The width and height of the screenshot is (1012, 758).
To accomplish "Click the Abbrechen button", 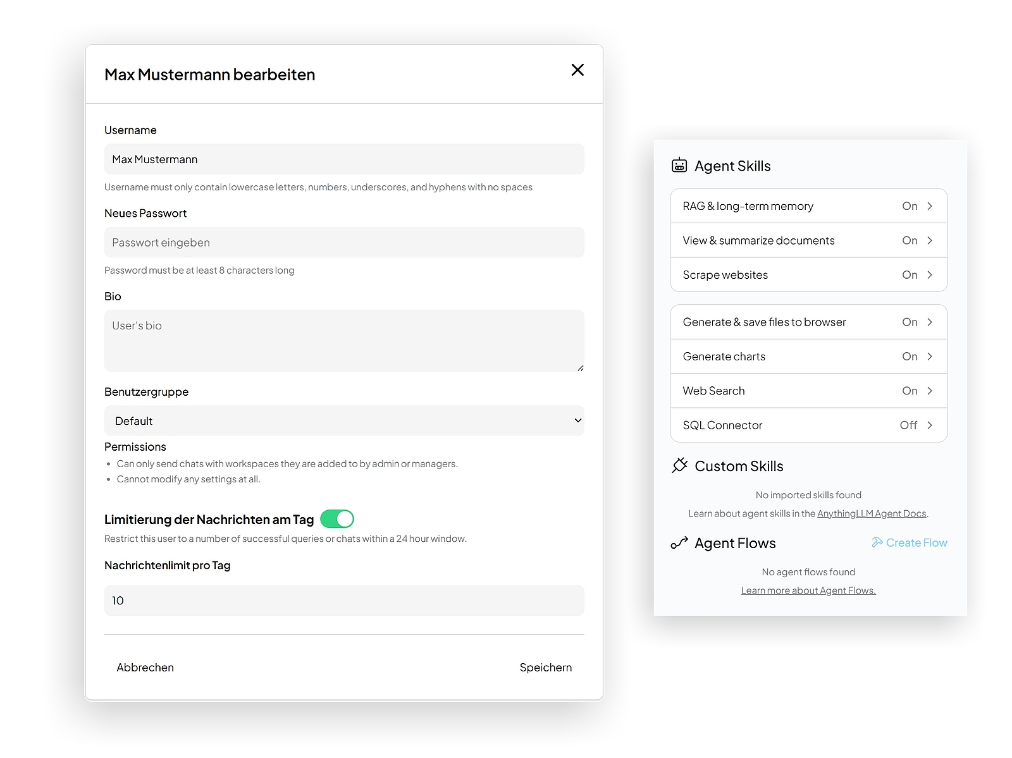I will [145, 667].
